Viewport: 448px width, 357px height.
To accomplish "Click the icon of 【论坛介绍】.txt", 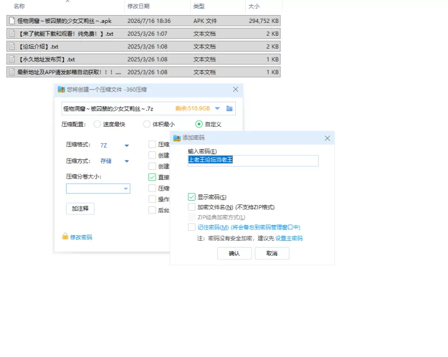I will pyautogui.click(x=12, y=46).
